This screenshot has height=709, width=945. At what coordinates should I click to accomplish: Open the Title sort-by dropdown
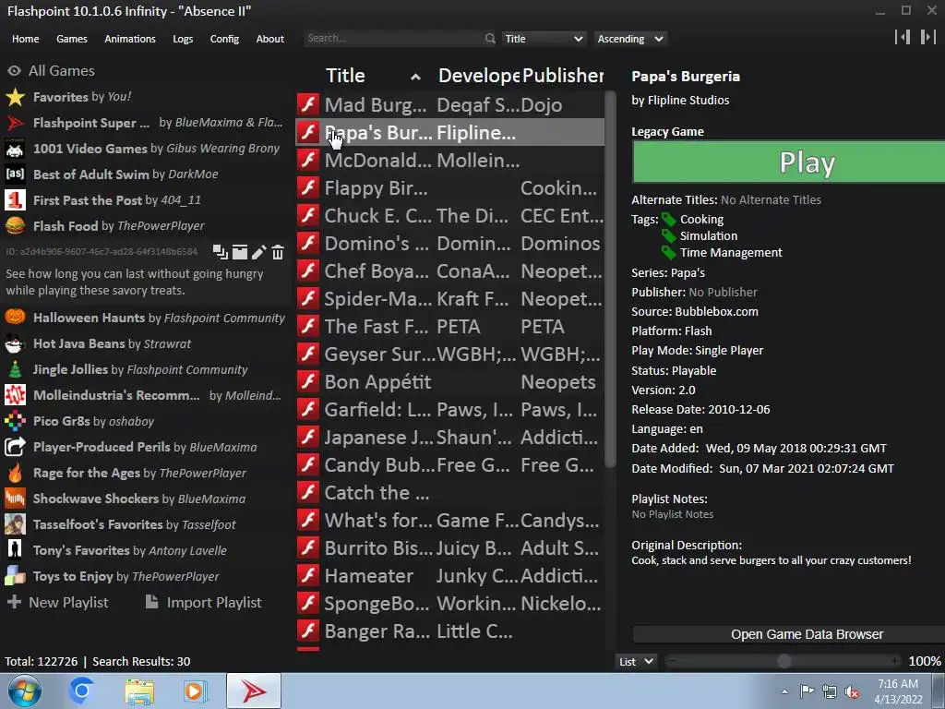click(544, 39)
